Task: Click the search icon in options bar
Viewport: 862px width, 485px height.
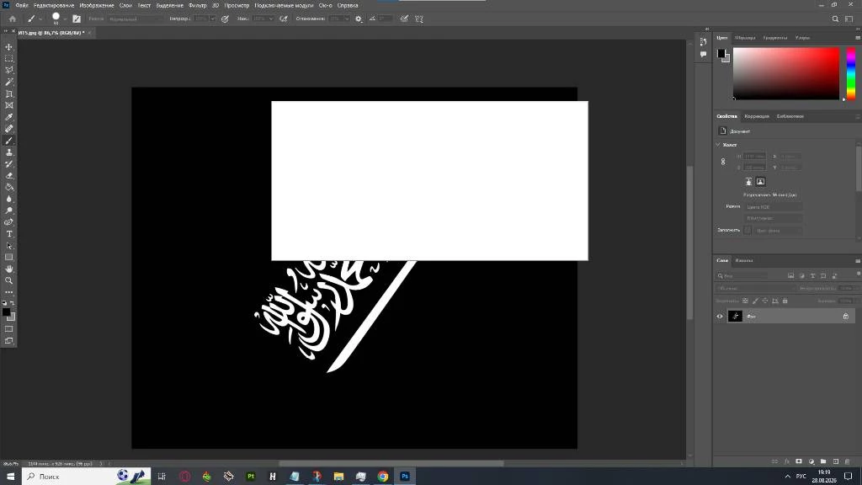Action: point(835,19)
